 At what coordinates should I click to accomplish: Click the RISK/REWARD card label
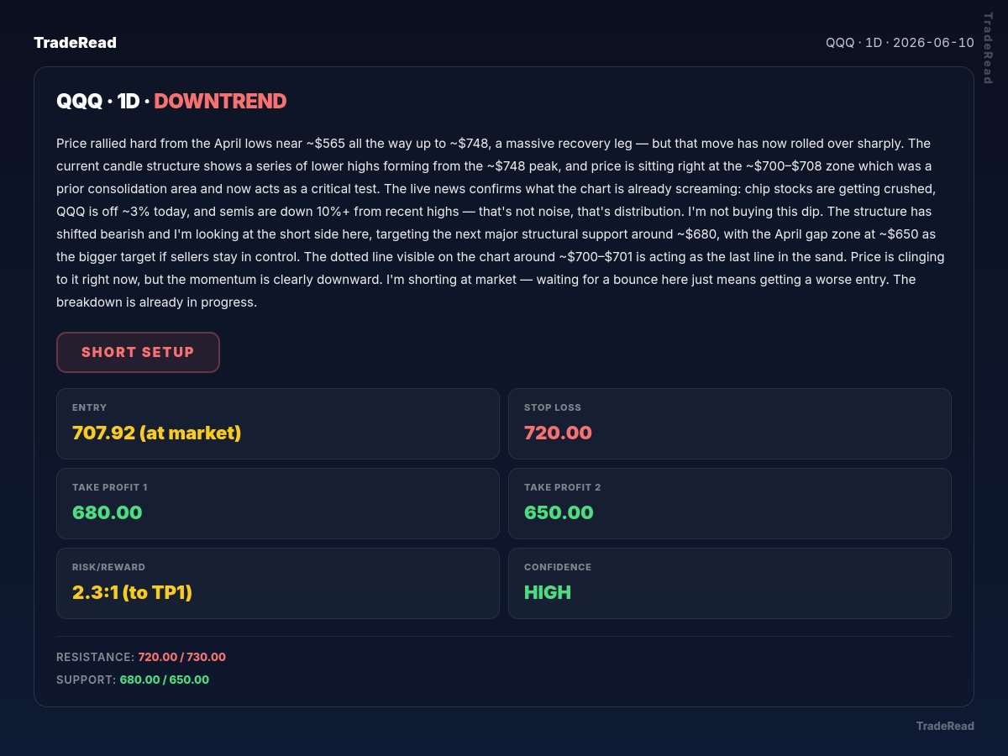[108, 567]
